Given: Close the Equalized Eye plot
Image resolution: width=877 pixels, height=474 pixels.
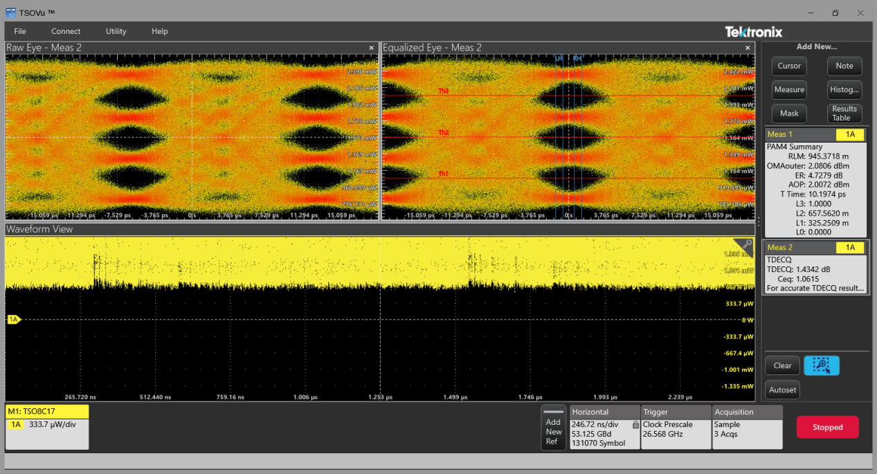Looking at the screenshot, I should coord(748,48).
